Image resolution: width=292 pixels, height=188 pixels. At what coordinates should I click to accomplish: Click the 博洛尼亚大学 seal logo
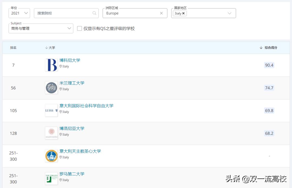click(51, 133)
